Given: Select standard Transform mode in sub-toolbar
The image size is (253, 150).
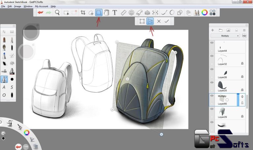Looking at the screenshot, I should [142, 21].
